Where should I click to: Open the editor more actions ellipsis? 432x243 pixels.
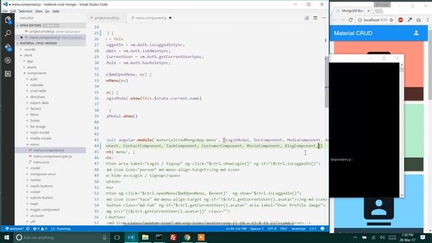click(x=324, y=18)
